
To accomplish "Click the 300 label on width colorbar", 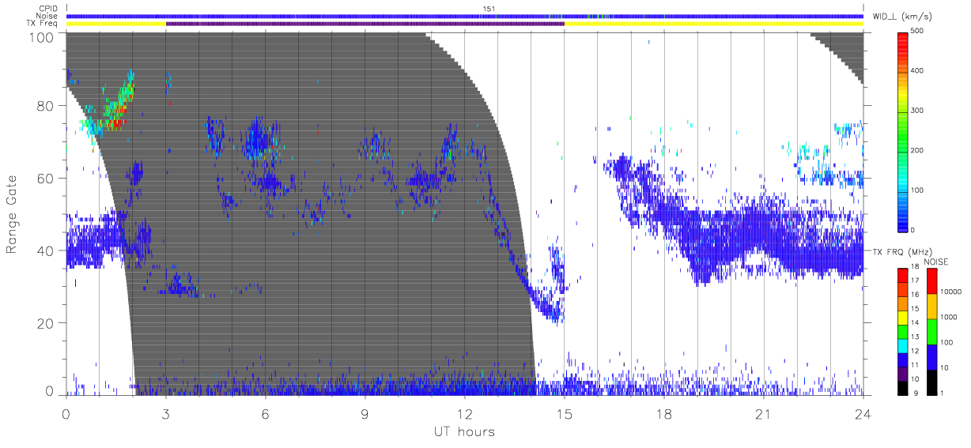I will coord(916,111).
